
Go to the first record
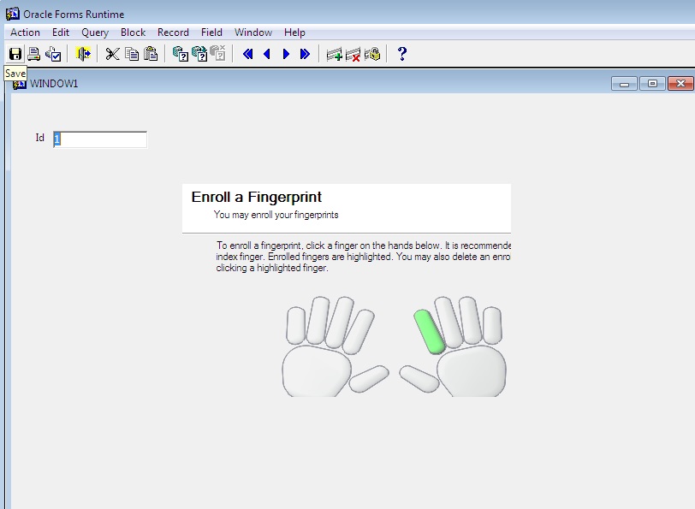248,54
